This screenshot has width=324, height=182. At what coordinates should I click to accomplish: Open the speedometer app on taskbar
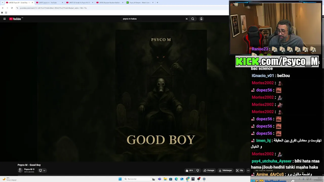click(x=193, y=179)
